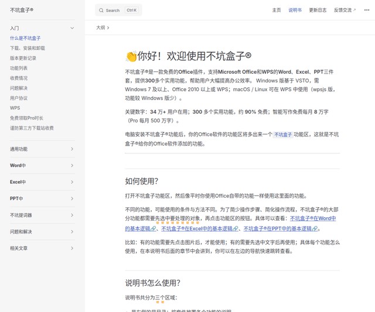Click the Ctrl K shortcut badge

tap(131, 11)
